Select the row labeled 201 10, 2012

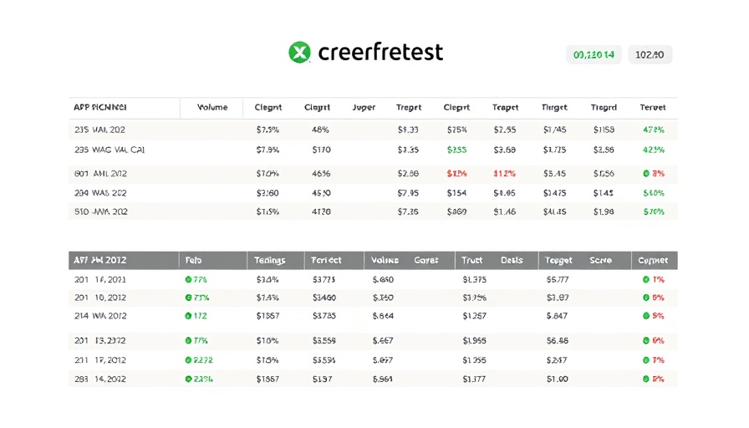[x=373, y=298]
